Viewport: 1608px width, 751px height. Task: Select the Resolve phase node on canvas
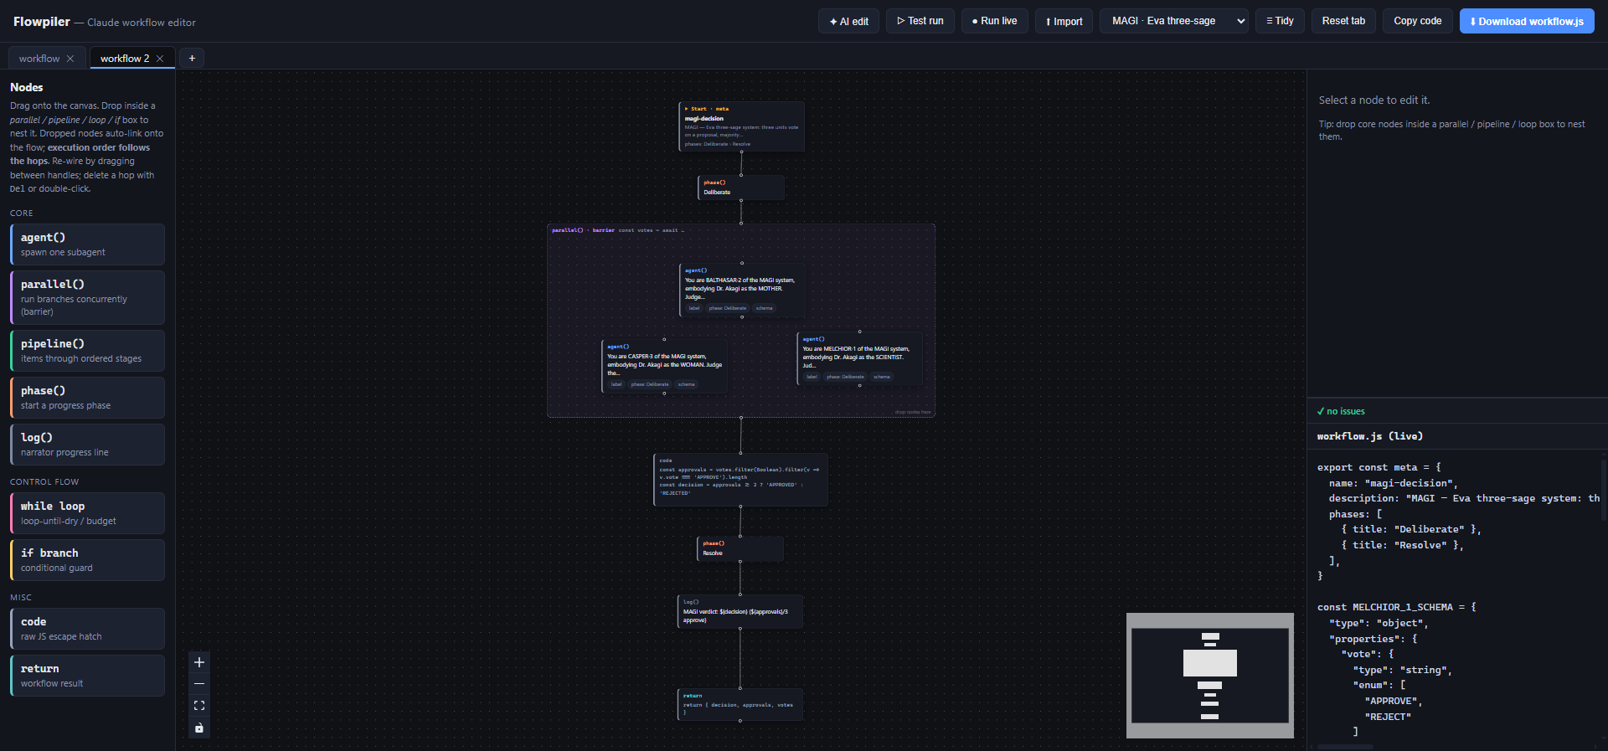740,548
